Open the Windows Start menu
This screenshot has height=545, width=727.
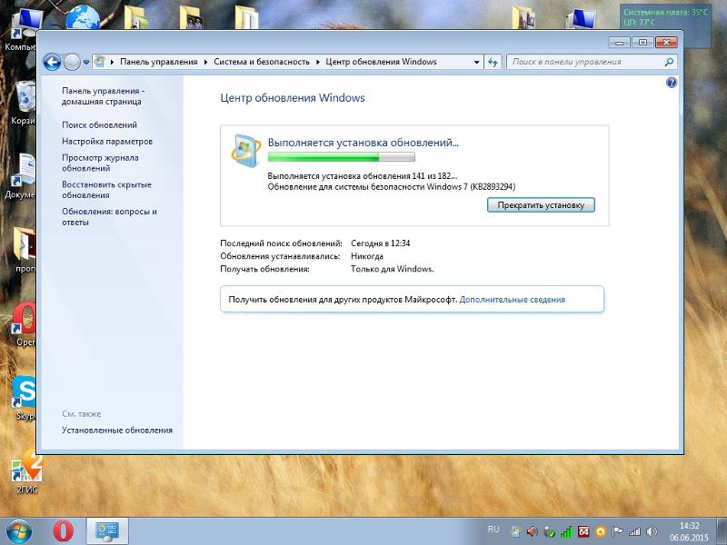click(19, 531)
